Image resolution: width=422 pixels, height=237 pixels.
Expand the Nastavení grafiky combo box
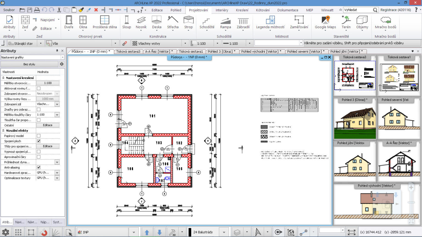[x=63, y=57]
